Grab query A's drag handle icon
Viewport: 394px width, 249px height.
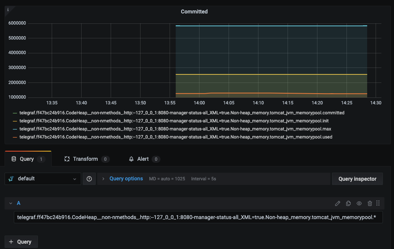point(378,203)
